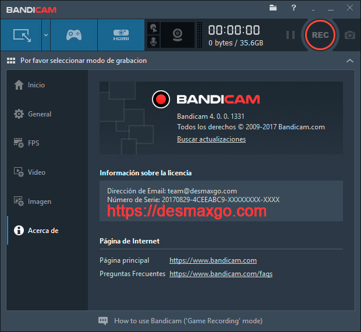Click Bandicam 4. 0. 0. 1331 version text
The image size is (361, 332).
pyautogui.click(x=210, y=116)
